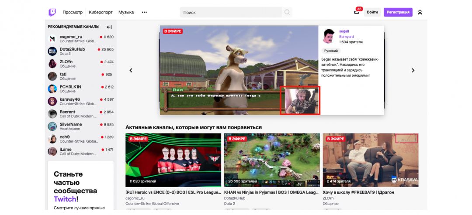Image resolution: width=472 pixels, height=215 pixels.
Task: Collapse the recommended channels sidebar
Action: pos(109,27)
